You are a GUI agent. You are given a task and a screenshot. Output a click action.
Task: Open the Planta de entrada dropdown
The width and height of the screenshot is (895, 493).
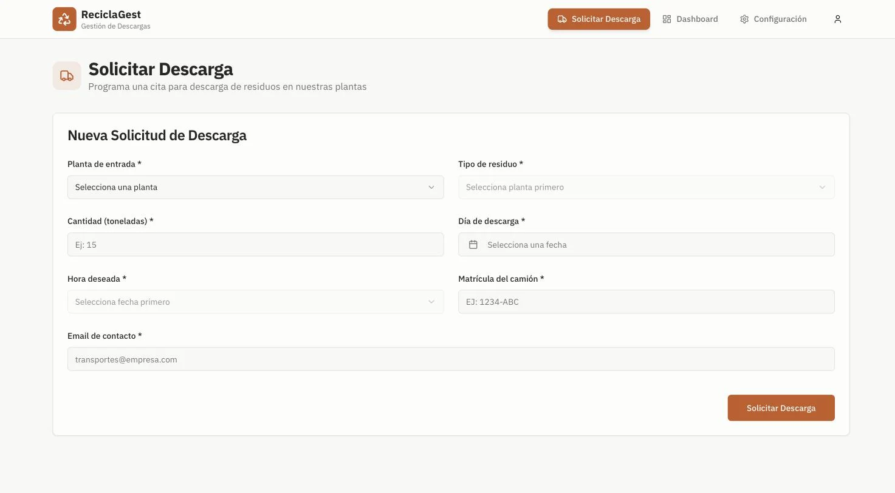pyautogui.click(x=256, y=187)
